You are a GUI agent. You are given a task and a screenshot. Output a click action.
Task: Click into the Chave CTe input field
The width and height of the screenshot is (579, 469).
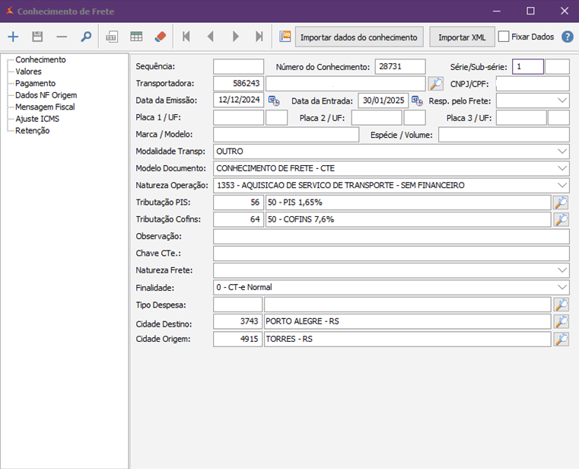(x=391, y=254)
